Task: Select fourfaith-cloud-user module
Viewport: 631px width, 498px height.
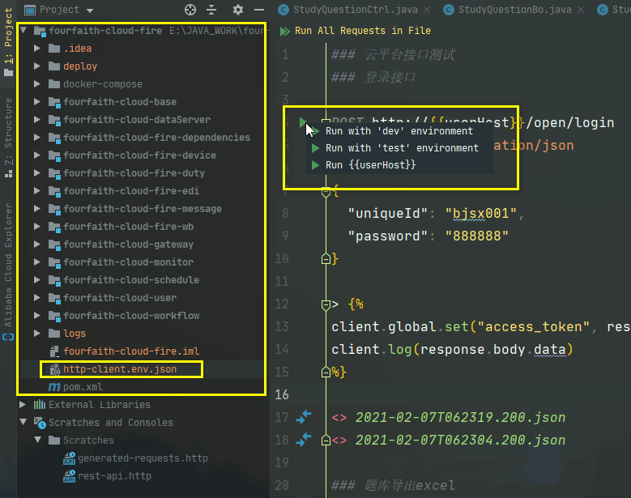Action: pyautogui.click(x=120, y=298)
